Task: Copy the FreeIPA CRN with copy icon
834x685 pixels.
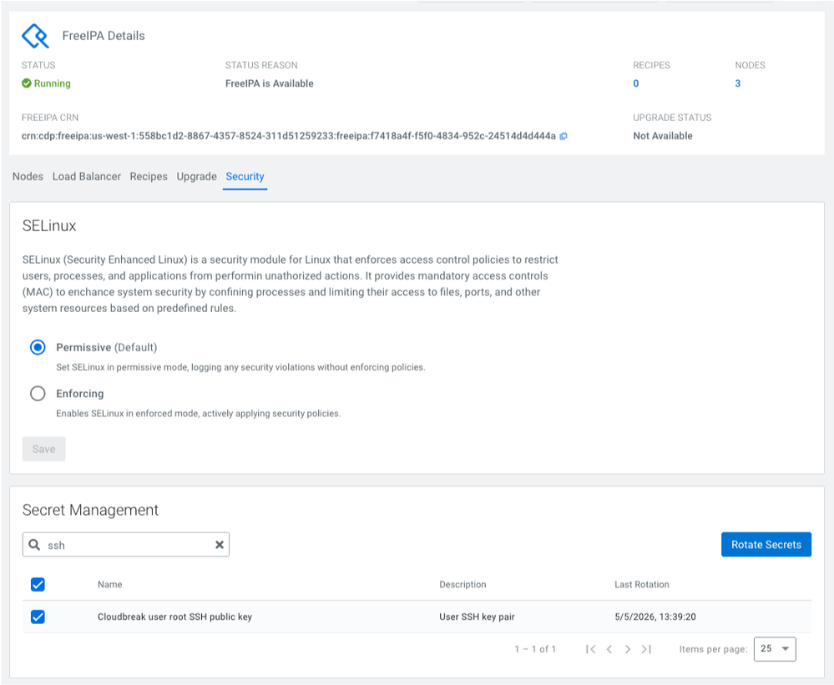Action: (564, 136)
